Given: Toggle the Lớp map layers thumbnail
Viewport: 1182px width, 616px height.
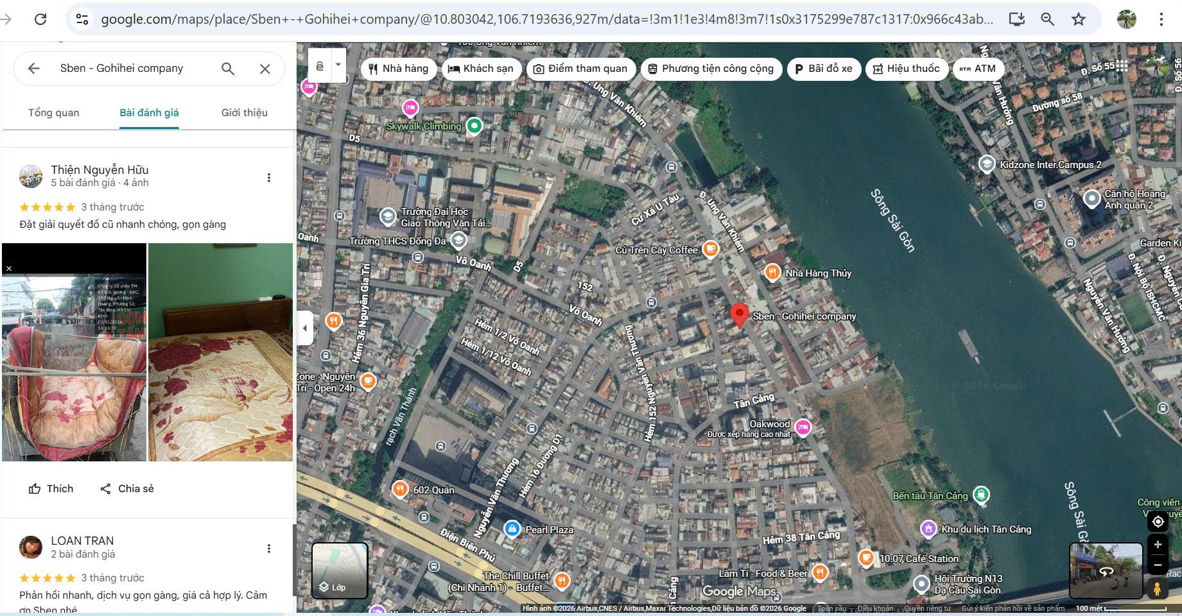Looking at the screenshot, I should (340, 570).
